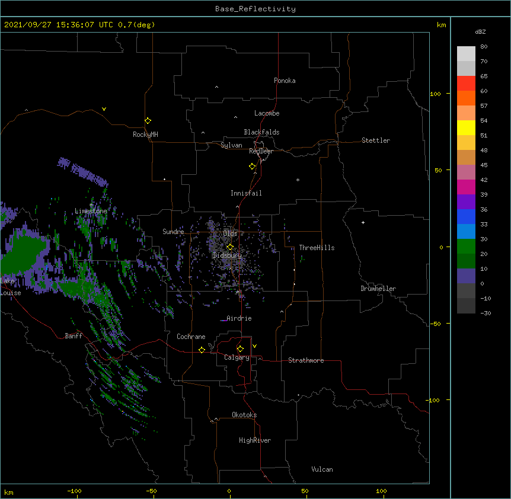Click the white plus marker north of Drumheller
The width and height of the screenshot is (511, 499).
(363, 222)
